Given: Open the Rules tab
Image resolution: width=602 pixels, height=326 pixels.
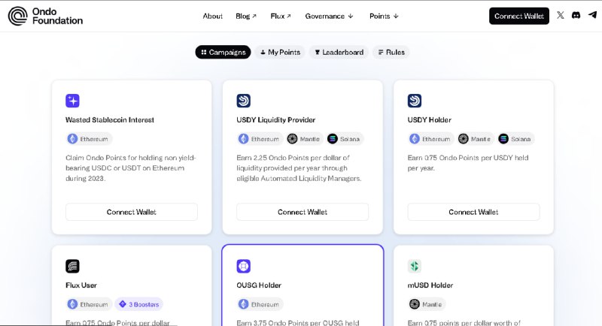Looking at the screenshot, I should [x=391, y=52].
